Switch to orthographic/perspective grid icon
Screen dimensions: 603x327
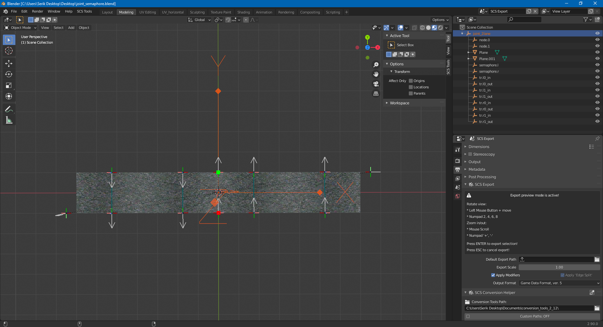[376, 94]
